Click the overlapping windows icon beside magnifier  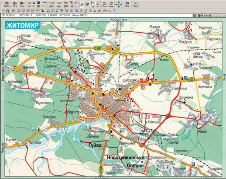tap(87, 4)
